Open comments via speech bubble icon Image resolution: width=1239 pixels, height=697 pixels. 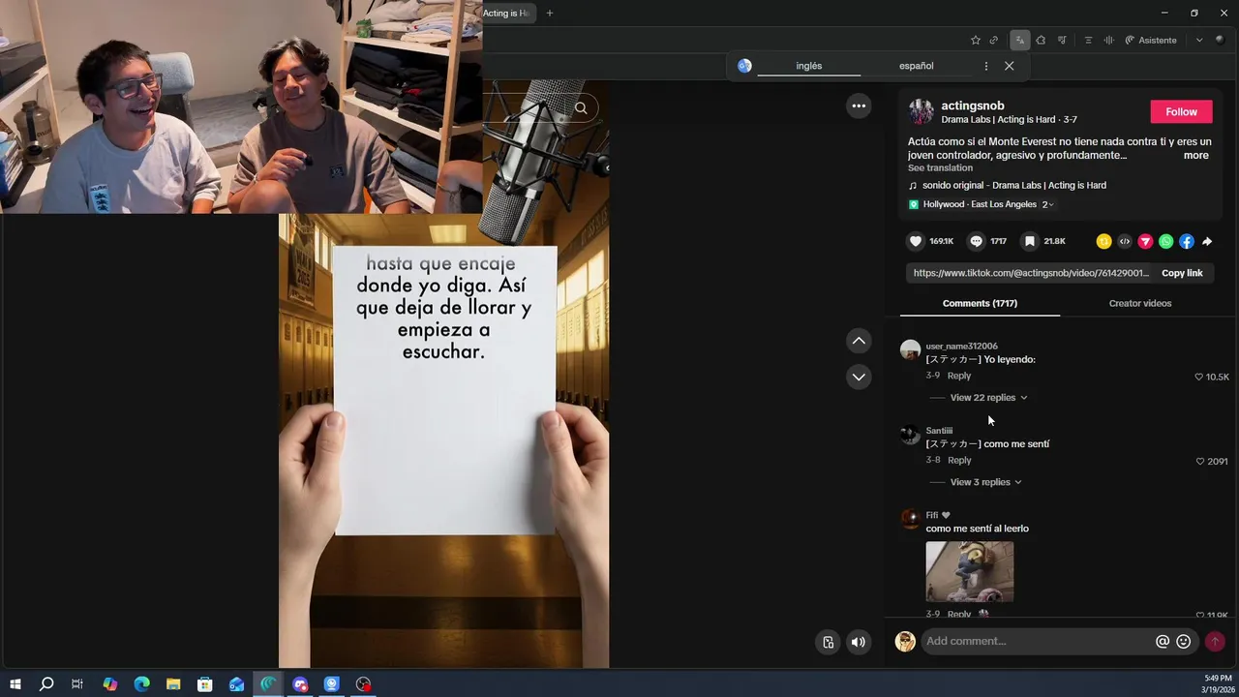[977, 241]
